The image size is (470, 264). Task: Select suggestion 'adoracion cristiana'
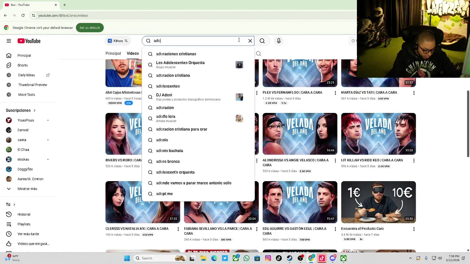[x=198, y=76]
